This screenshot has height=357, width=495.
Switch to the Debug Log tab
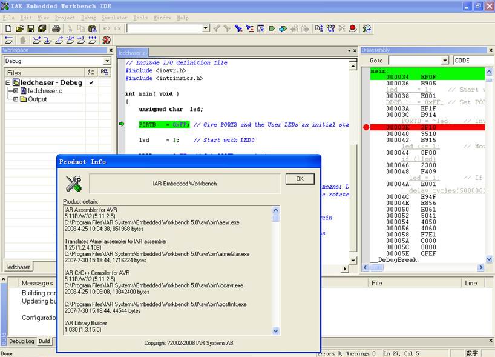(x=21, y=341)
